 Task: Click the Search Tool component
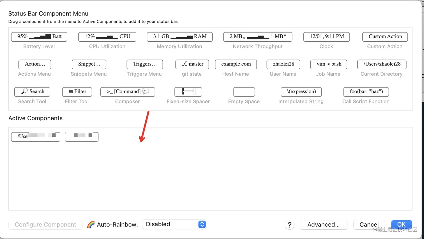click(x=32, y=92)
